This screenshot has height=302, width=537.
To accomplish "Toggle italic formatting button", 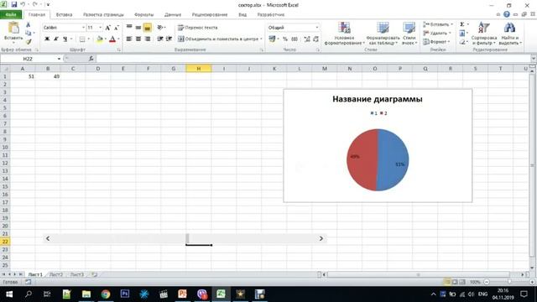I will pyautogui.click(x=56, y=39).
